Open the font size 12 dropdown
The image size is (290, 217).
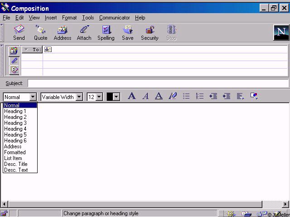pos(99,97)
